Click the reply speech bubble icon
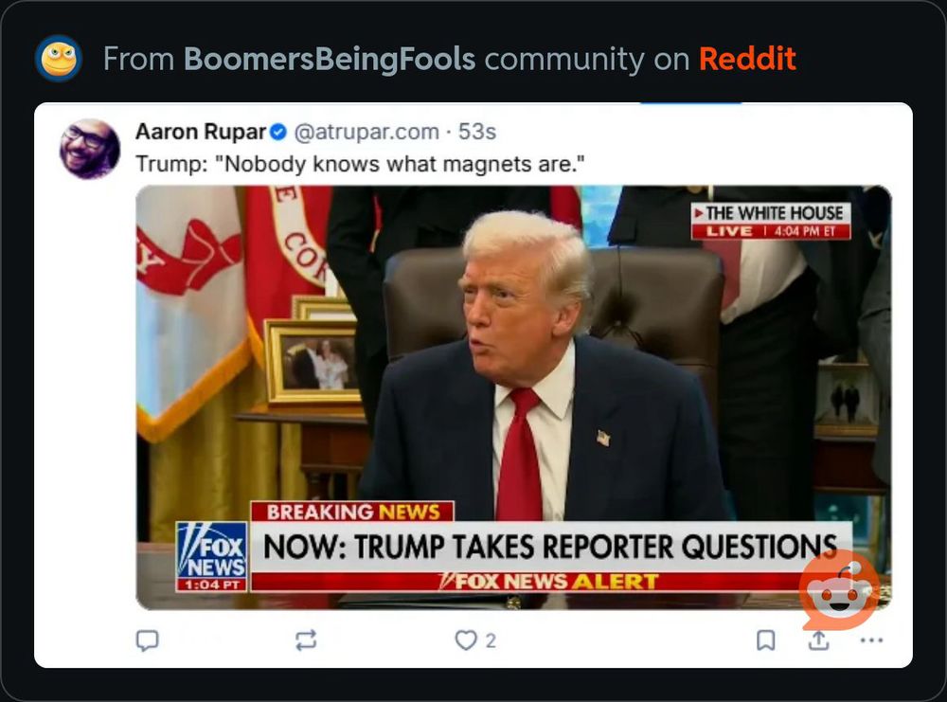The width and height of the screenshot is (947, 702). coord(147,640)
